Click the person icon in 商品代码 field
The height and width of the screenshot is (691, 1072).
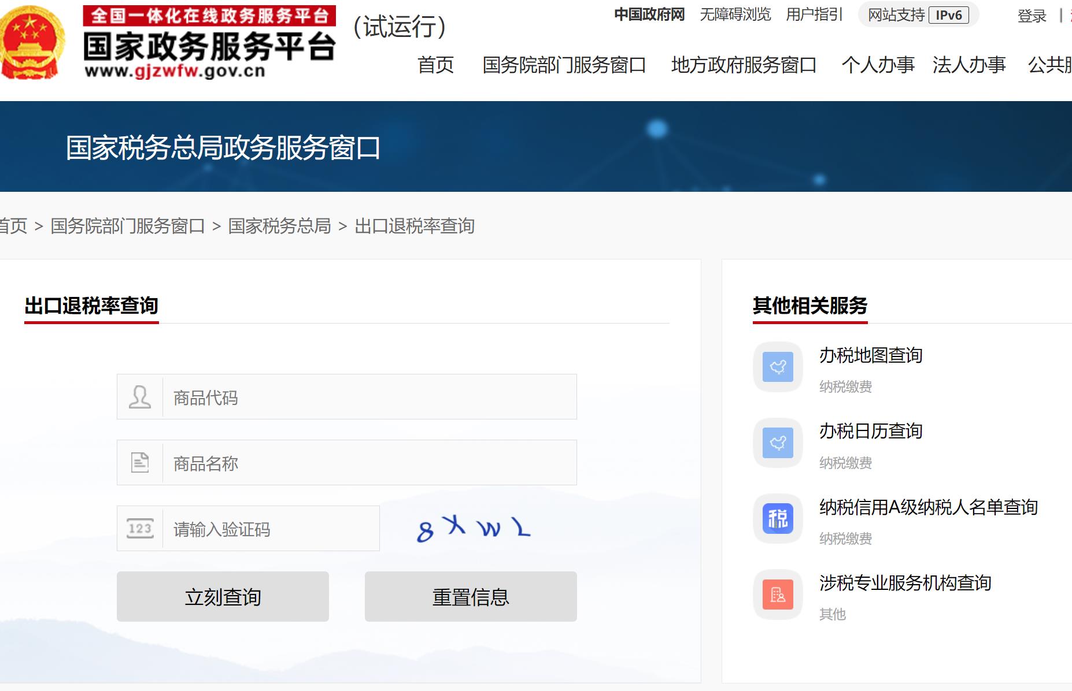point(139,396)
